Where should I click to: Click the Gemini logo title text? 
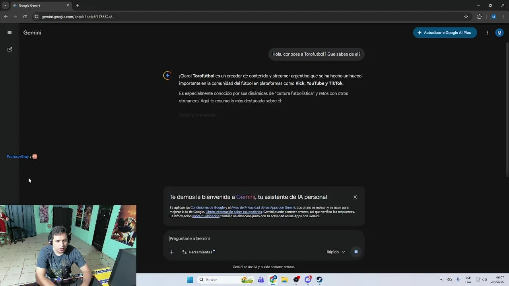tap(32, 33)
